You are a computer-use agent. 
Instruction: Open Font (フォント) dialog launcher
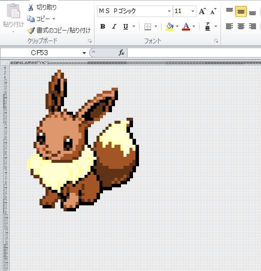216,41
